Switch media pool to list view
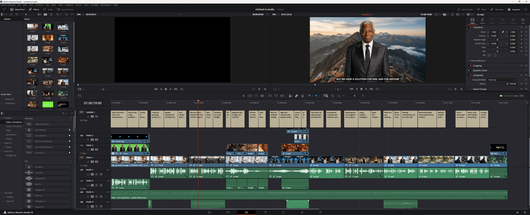This screenshot has height=215, width=530. pos(51,14)
